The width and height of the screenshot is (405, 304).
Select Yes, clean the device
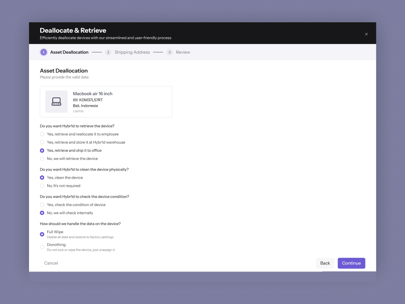(x=42, y=178)
